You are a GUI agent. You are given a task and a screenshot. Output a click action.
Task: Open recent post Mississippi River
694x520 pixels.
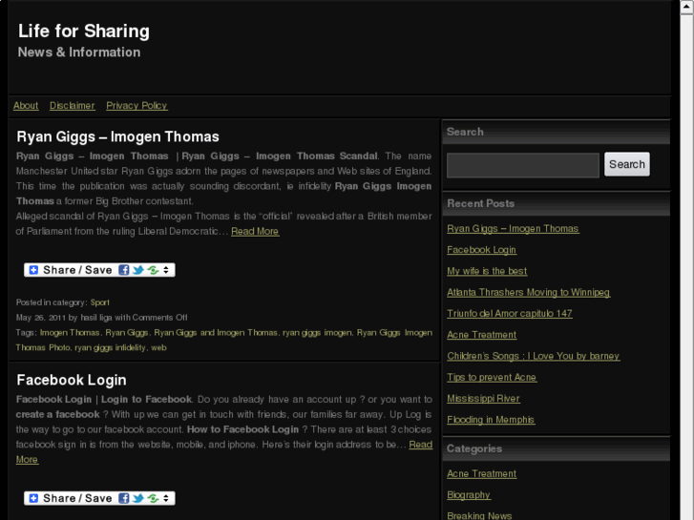point(483,398)
